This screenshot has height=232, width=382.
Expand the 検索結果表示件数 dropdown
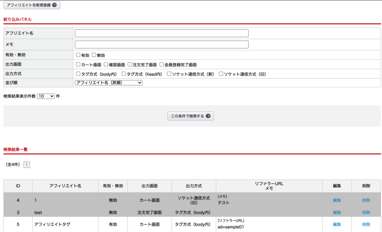coord(46,96)
